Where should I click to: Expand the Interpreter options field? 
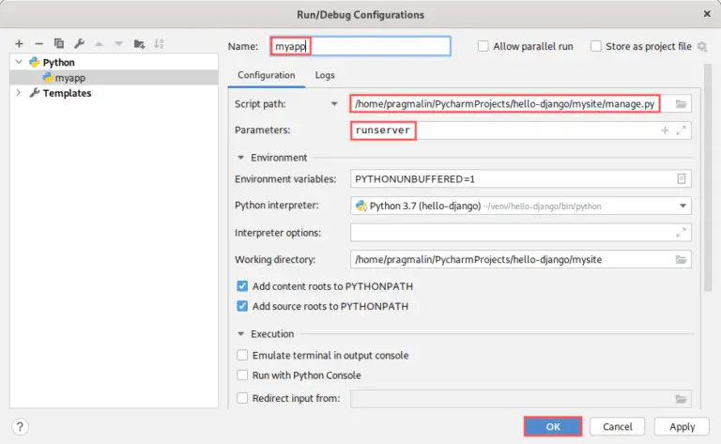[681, 233]
